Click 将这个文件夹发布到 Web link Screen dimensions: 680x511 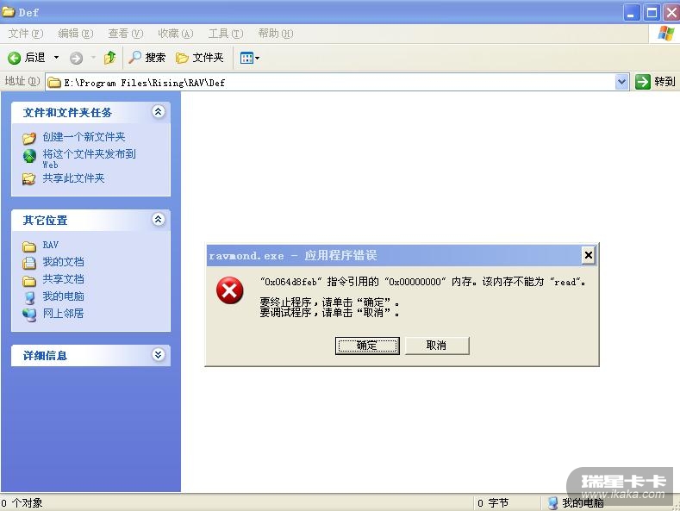click(89, 159)
